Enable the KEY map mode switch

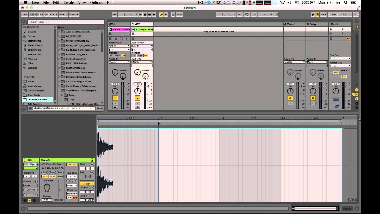point(324,15)
